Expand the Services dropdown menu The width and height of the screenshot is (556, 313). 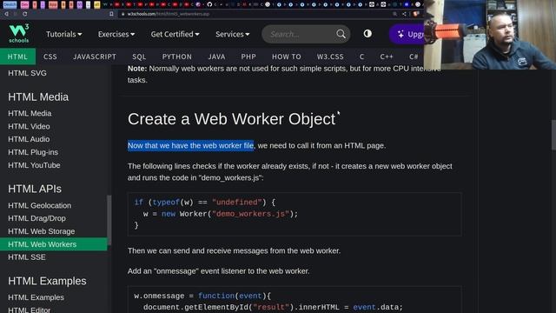232,34
